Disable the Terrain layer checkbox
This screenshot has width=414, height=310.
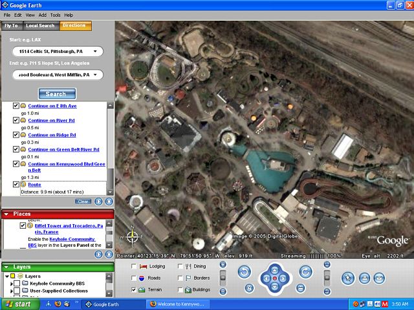pyautogui.click(x=134, y=290)
